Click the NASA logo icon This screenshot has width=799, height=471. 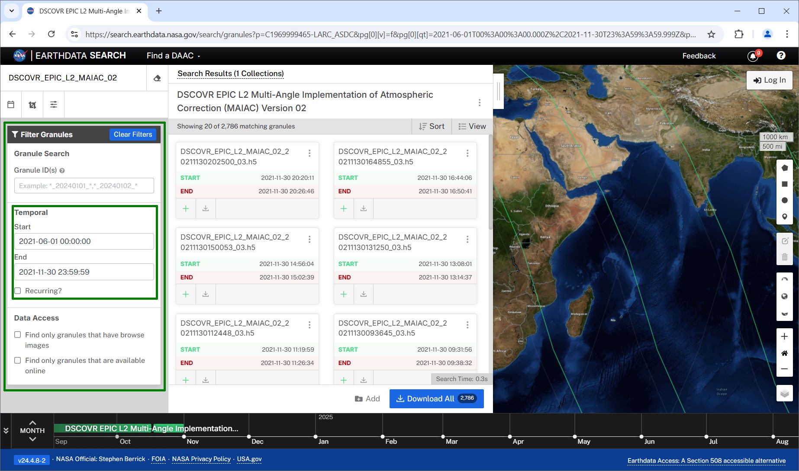[20, 55]
